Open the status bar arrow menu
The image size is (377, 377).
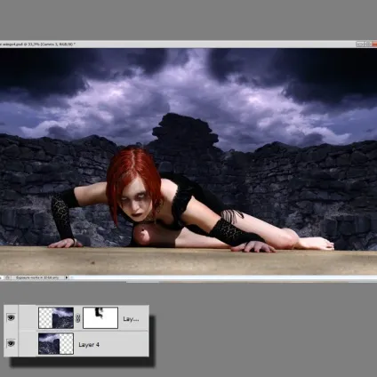coord(67,277)
